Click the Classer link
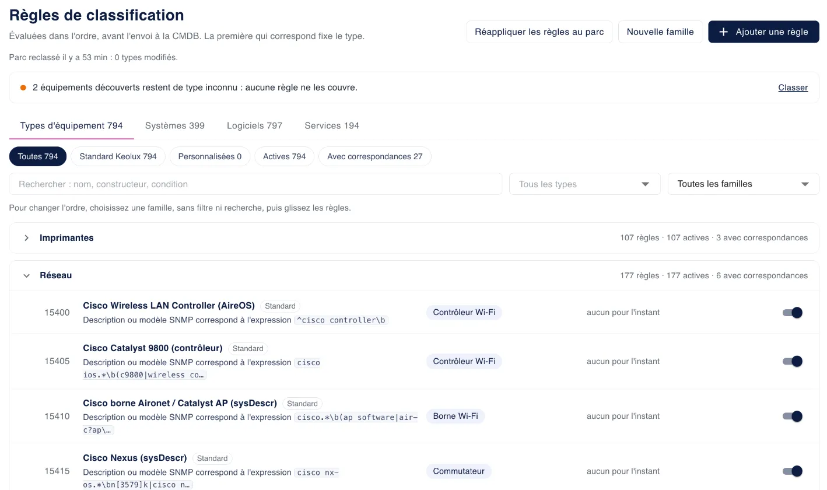The height and width of the screenshot is (490, 827). tap(793, 87)
